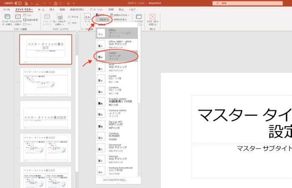Open the quick access toolbar customize arrow
292x188 pixels.
pyautogui.click(x=74, y=3)
